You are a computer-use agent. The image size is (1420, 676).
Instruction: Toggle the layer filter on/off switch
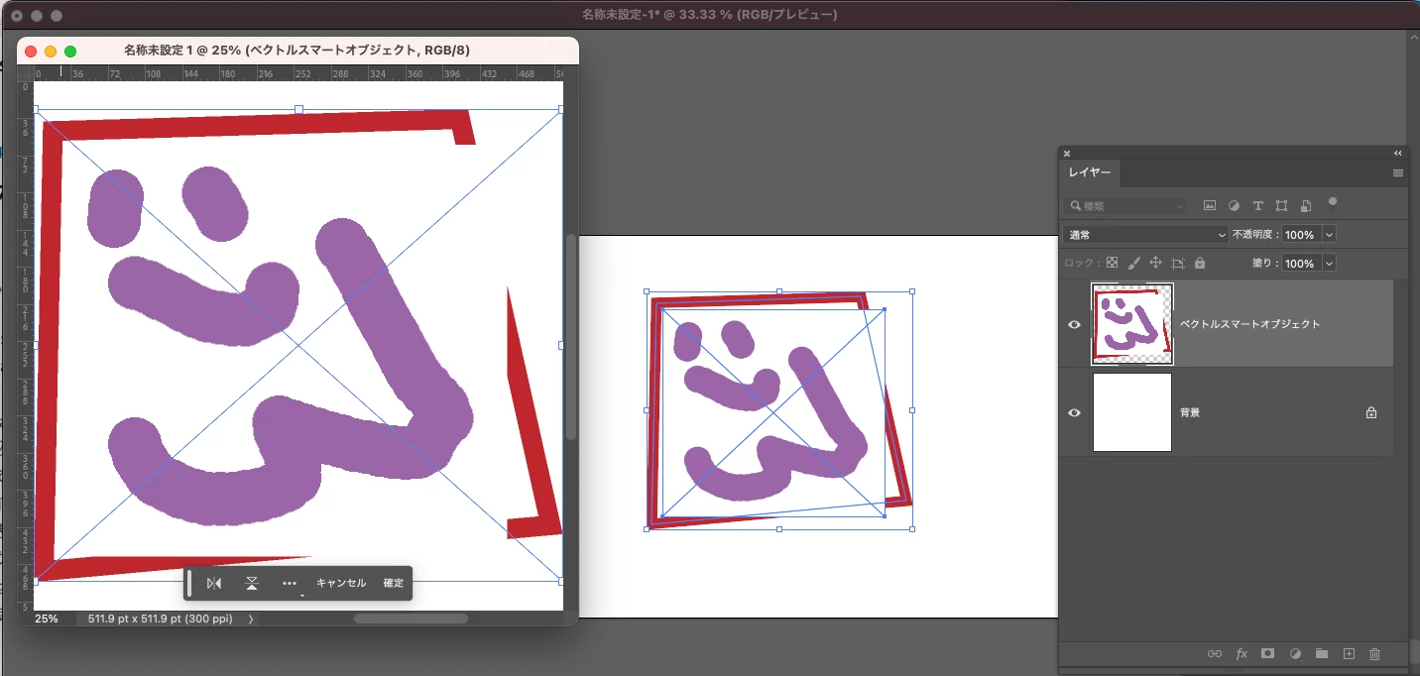tap(1333, 204)
